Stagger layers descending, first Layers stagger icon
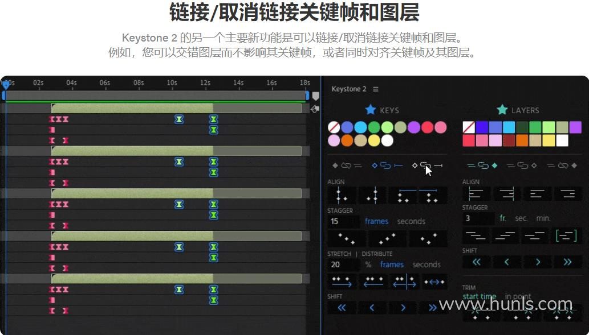Viewport: 589px width, 335px height. 476,235
